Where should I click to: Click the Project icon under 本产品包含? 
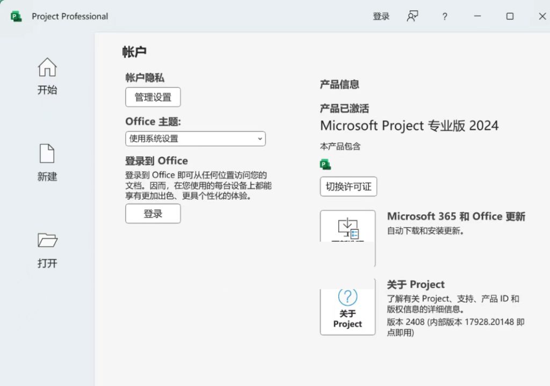[x=325, y=164]
